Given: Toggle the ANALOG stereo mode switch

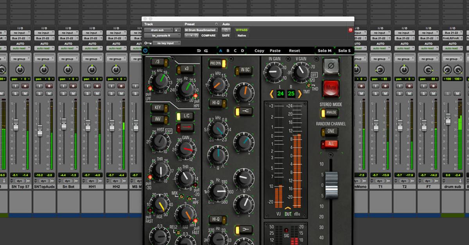Looking at the screenshot, I should coord(330,112).
